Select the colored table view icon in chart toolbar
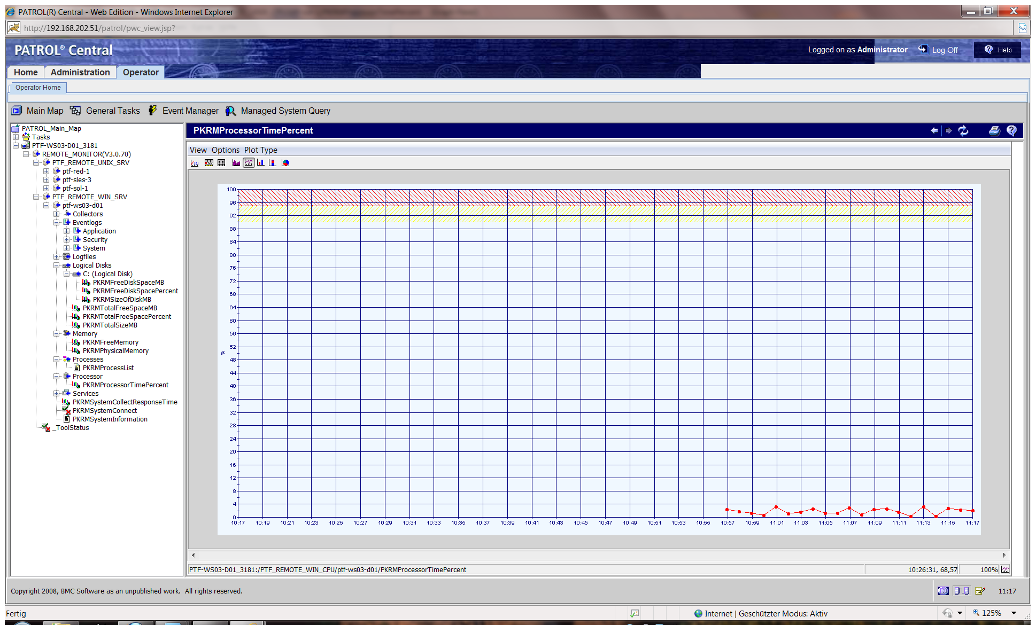Image resolution: width=1036 pixels, height=625 pixels. click(209, 163)
